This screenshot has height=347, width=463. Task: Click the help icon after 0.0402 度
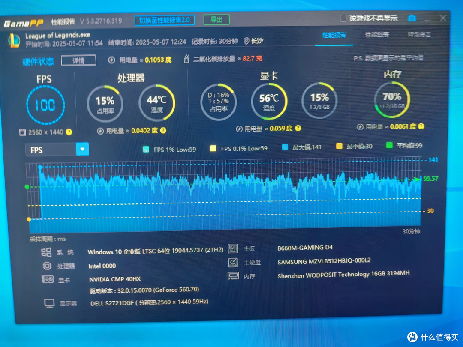pyautogui.click(x=163, y=130)
